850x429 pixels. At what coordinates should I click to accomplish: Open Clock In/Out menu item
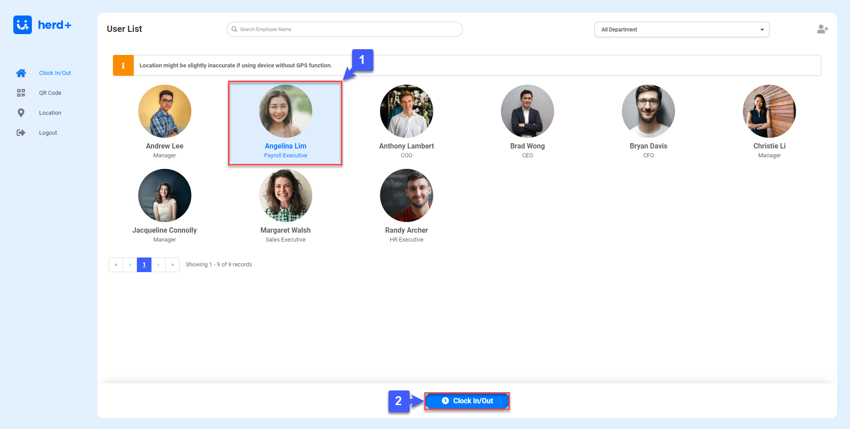click(55, 73)
